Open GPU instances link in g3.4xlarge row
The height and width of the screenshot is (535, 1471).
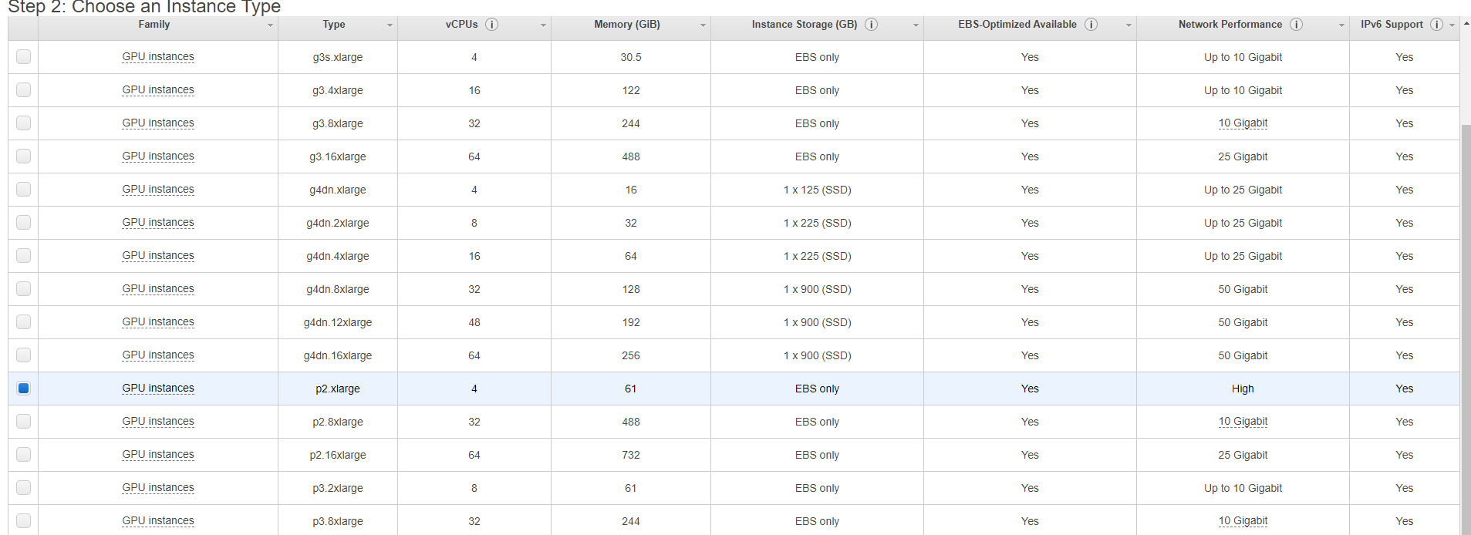tap(158, 90)
